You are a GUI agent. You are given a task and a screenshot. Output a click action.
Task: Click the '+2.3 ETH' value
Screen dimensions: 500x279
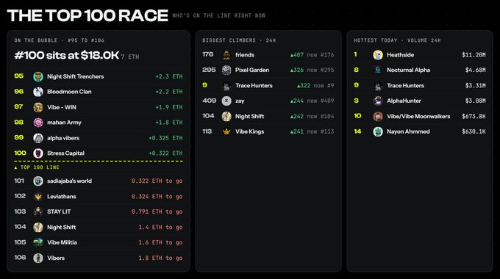click(x=169, y=76)
